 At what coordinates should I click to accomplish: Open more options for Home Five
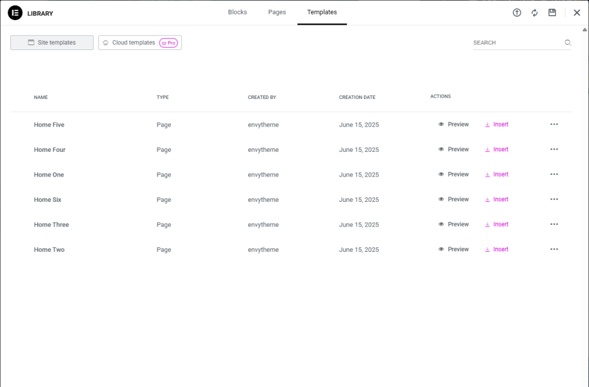554,124
